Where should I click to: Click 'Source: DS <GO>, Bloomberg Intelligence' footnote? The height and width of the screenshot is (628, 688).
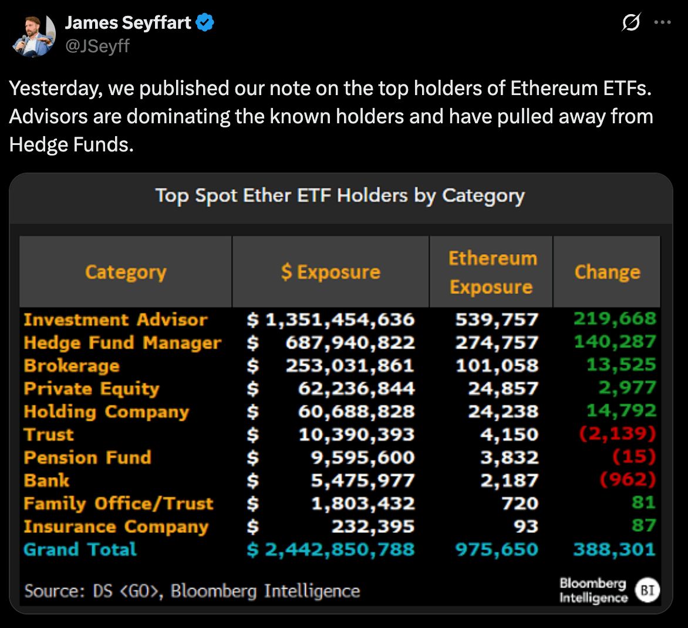point(192,591)
